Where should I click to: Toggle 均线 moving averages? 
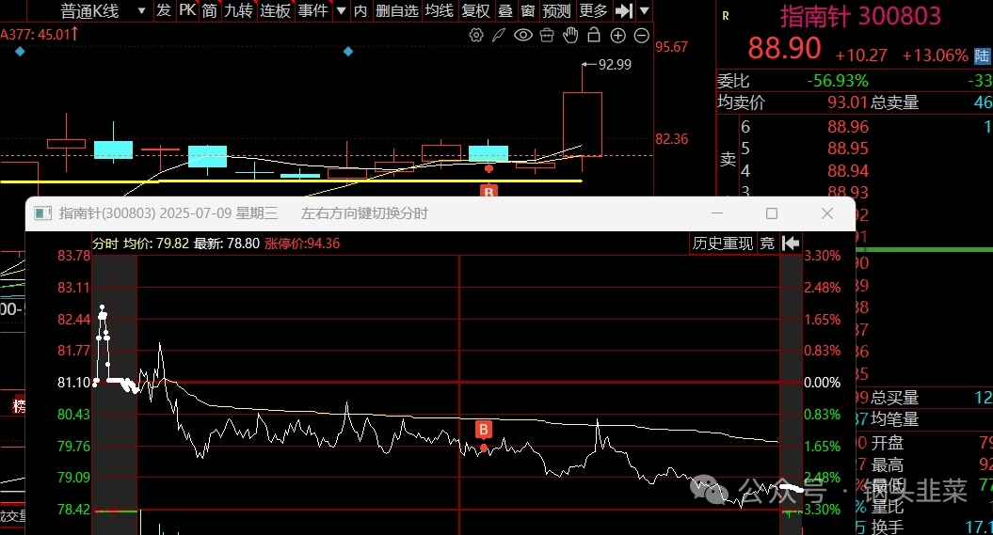pyautogui.click(x=439, y=10)
